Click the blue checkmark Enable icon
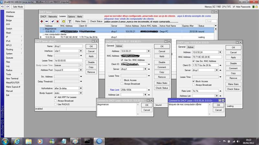Image resolution: width=259 pixels, height=145 pixels. (x=52, y=21)
